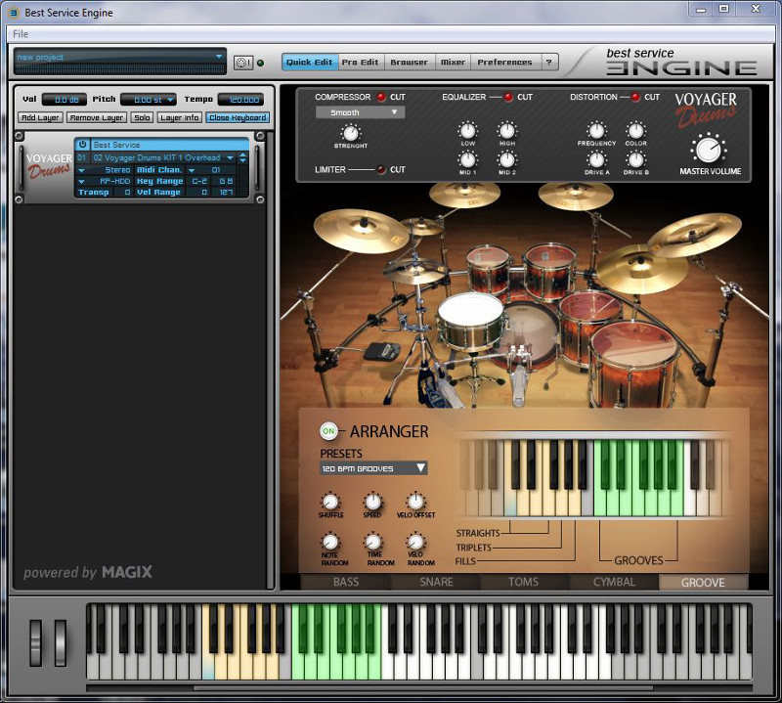Click the compressor STRENGHT knob

[351, 133]
